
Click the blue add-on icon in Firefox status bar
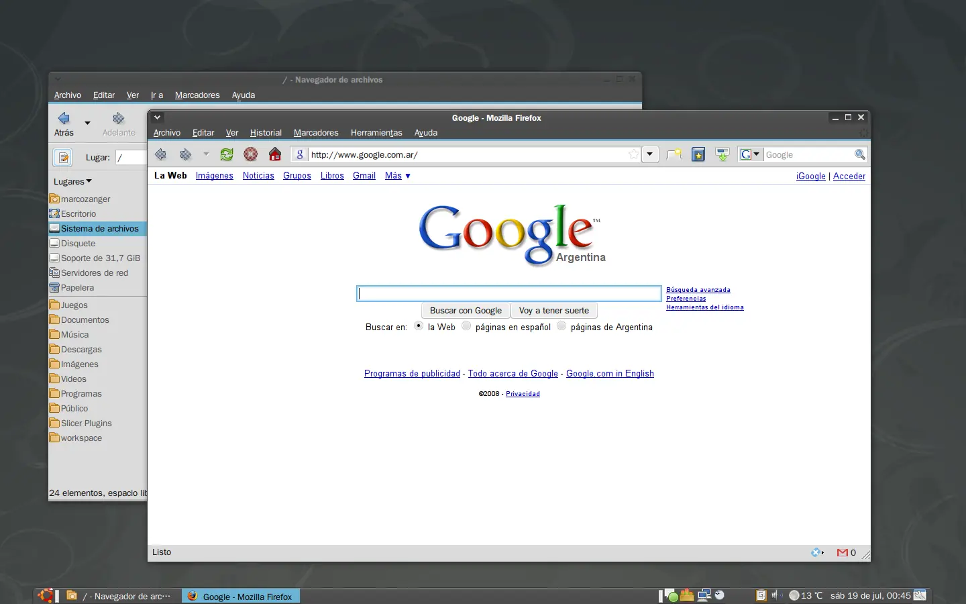pyautogui.click(x=816, y=552)
